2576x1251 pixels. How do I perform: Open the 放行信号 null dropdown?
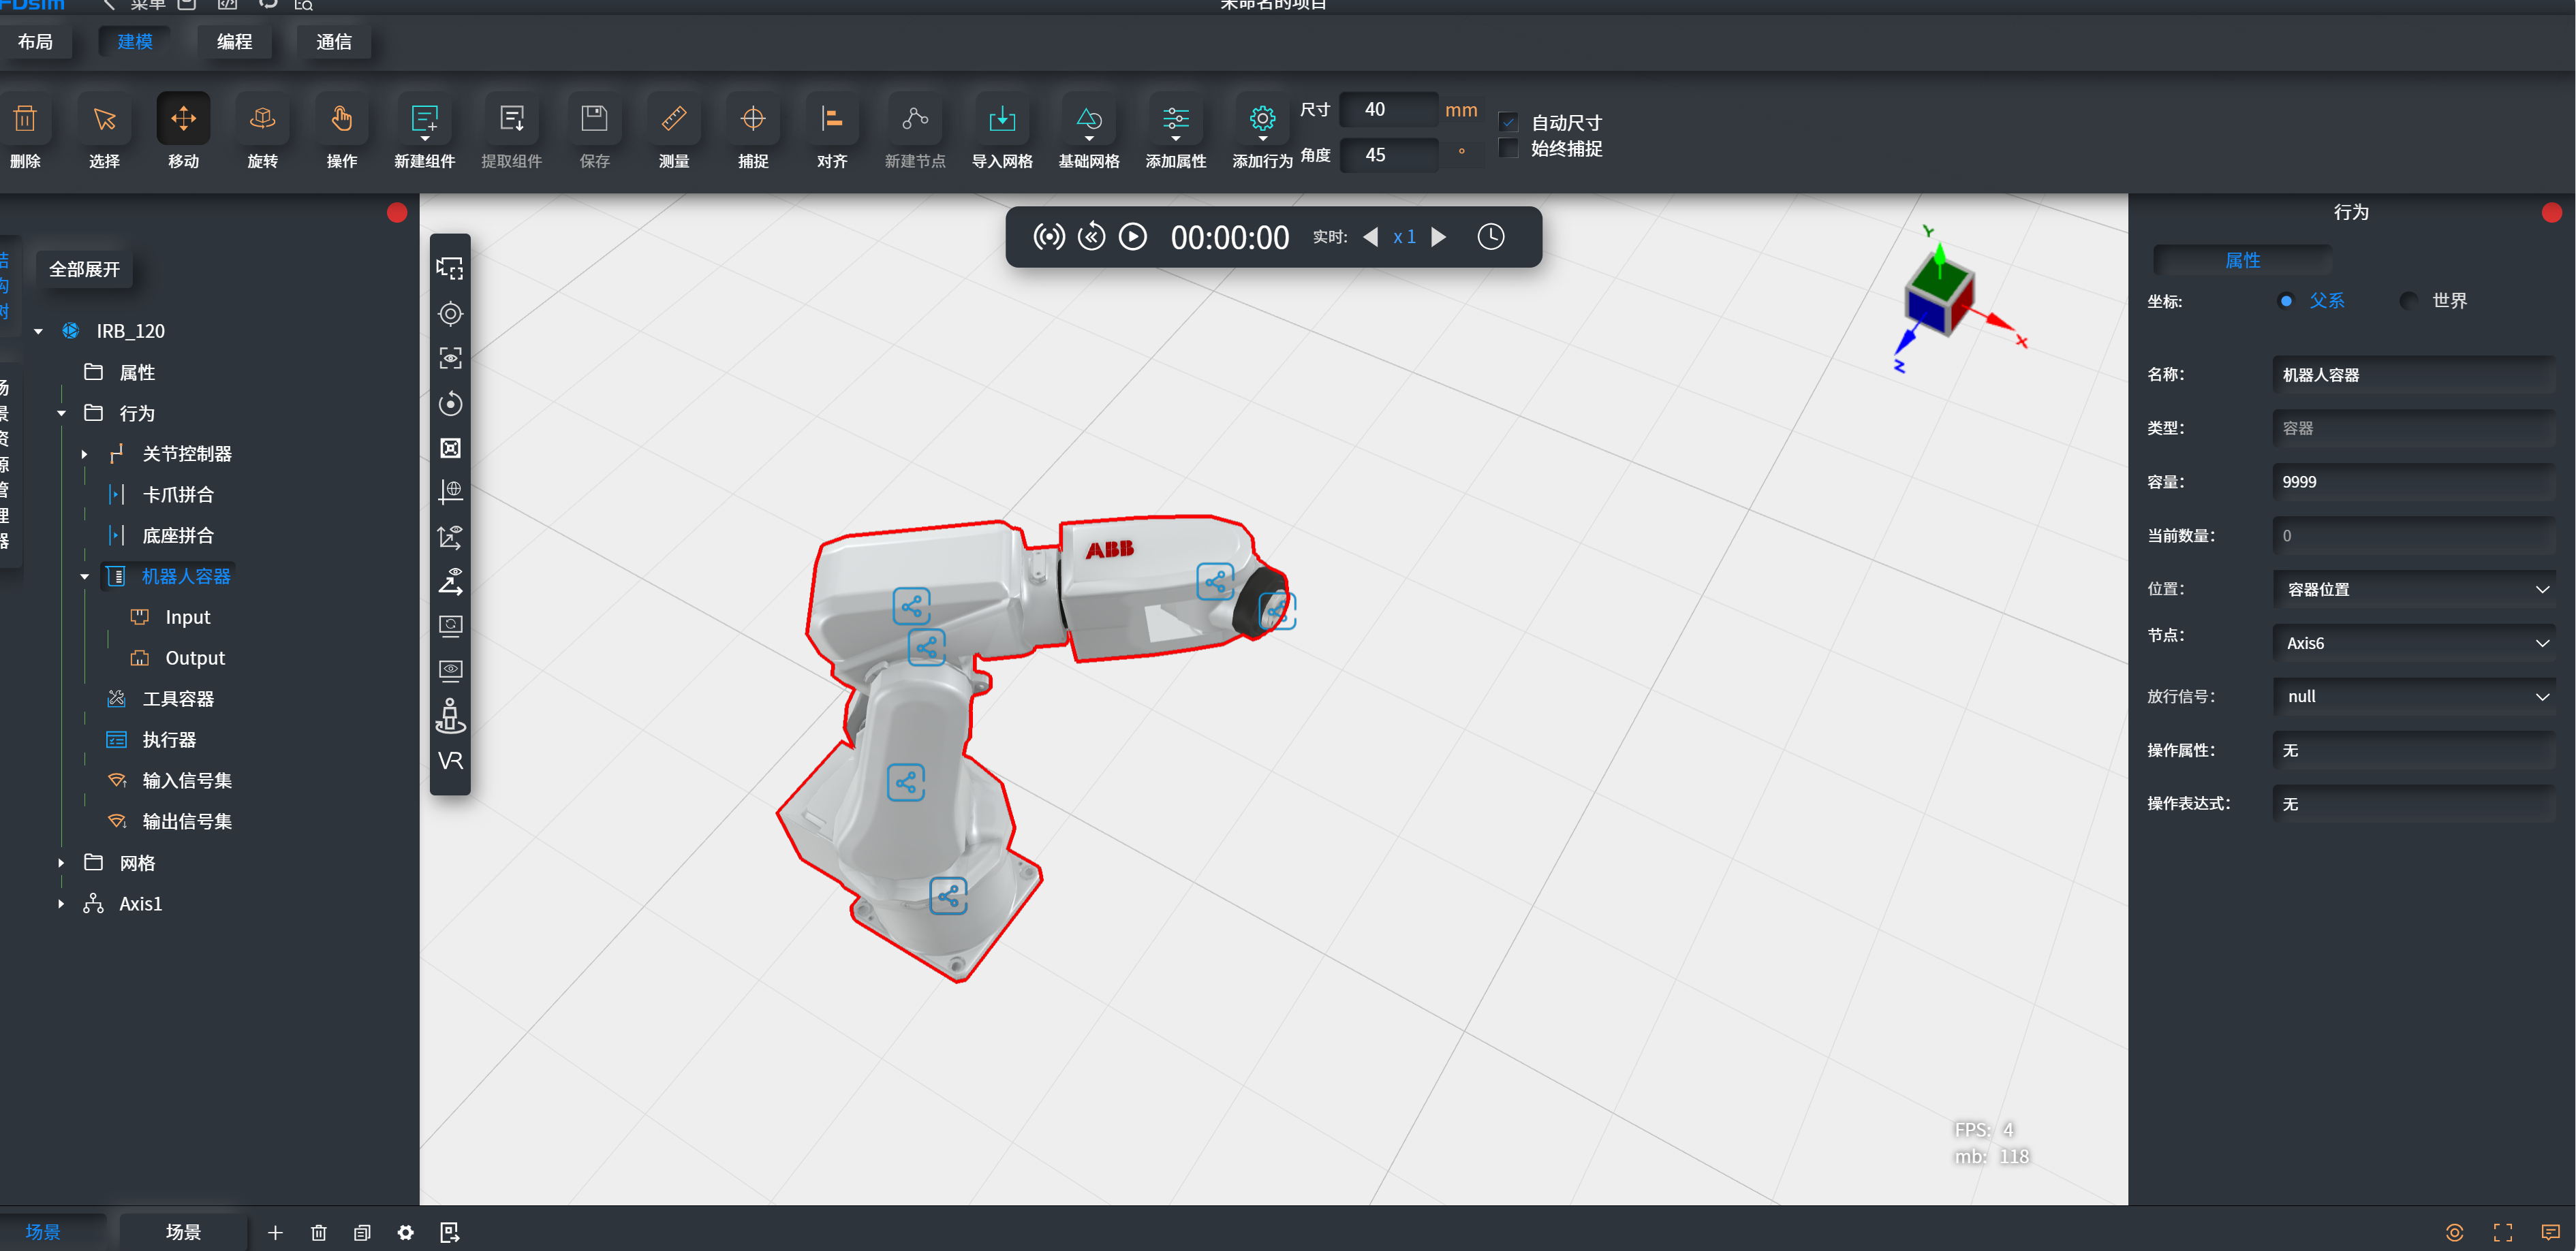(2413, 697)
